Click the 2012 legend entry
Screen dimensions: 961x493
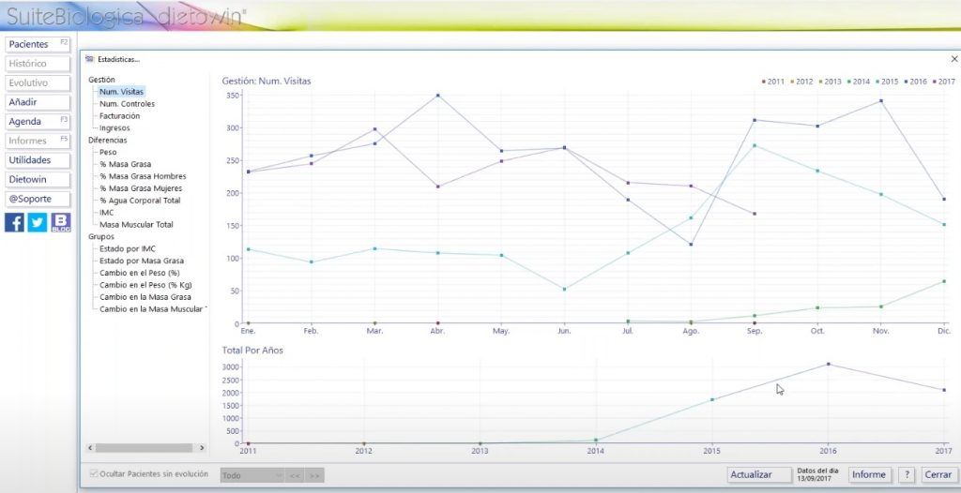tap(801, 82)
